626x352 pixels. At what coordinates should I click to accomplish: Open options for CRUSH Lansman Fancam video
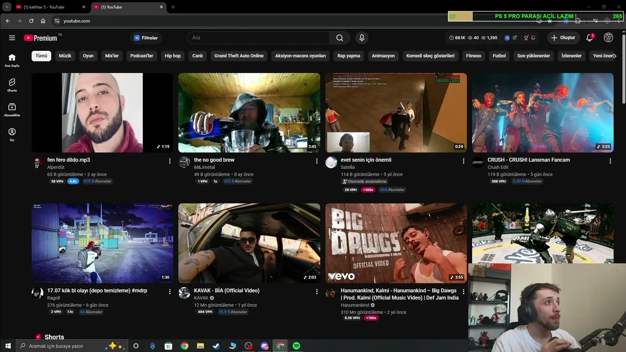(610, 161)
